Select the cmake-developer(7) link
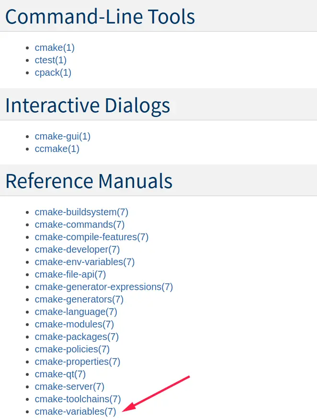Viewport: 317px width, 420px height. pyautogui.click(x=77, y=249)
